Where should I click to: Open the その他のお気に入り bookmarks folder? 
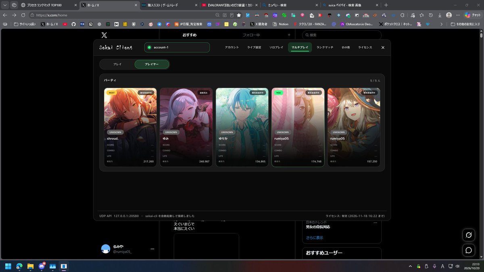(465, 24)
